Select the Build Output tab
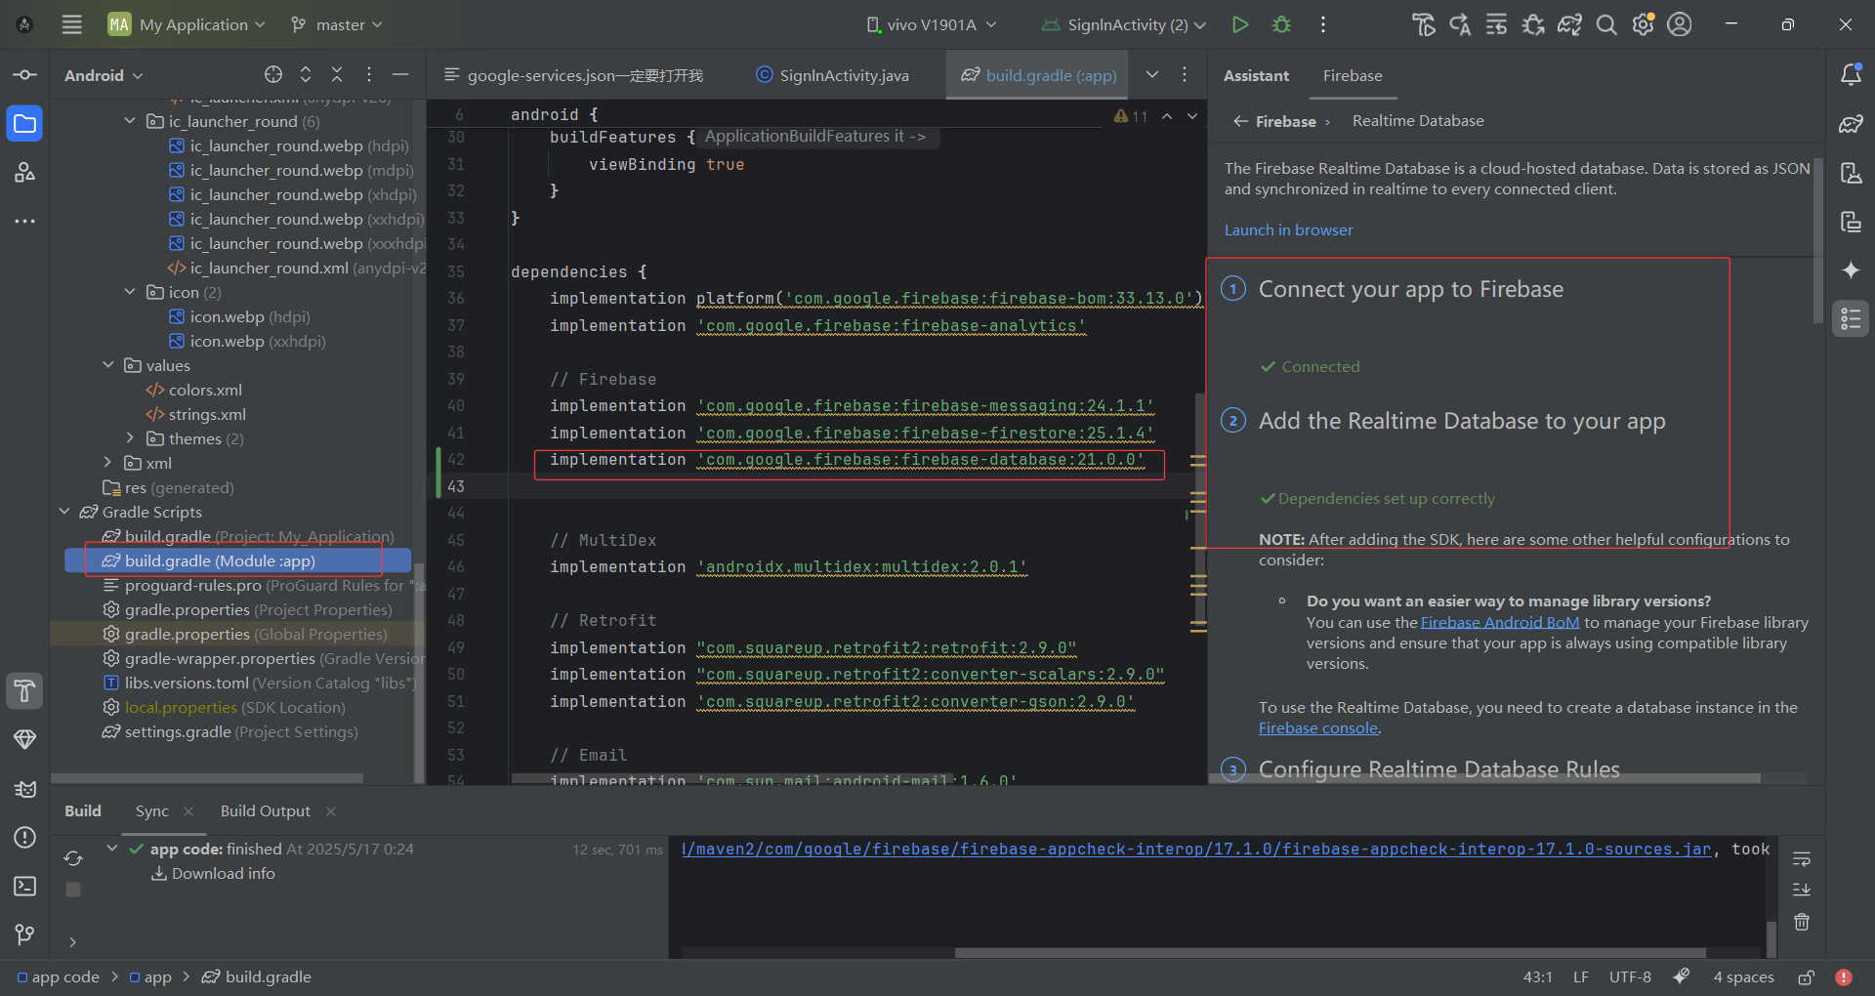The width and height of the screenshot is (1875, 996). (266, 811)
